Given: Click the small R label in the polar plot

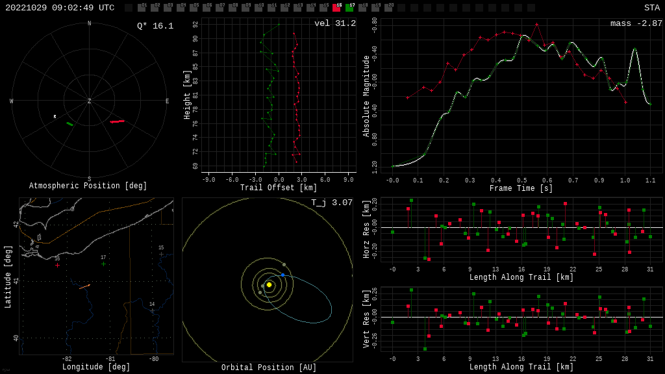Looking at the screenshot, I should point(55,117).
